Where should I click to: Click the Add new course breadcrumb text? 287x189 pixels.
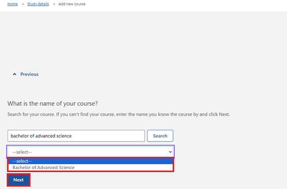(x=72, y=4)
